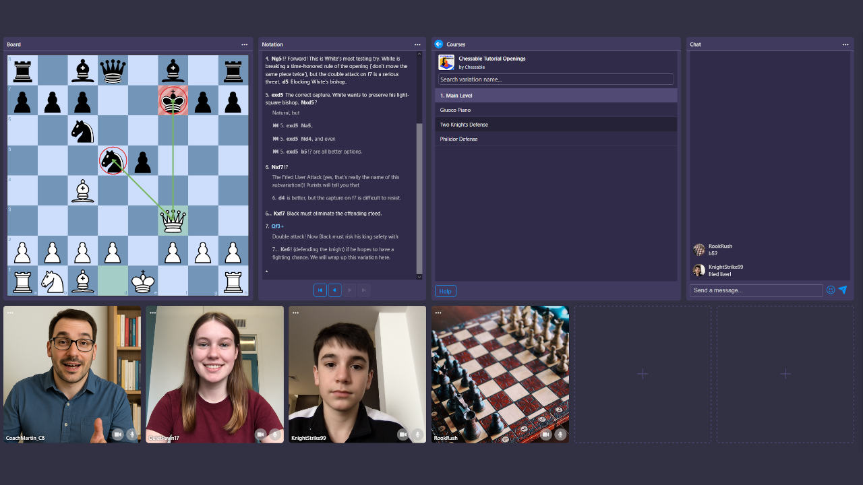Image resolution: width=863 pixels, height=485 pixels.
Task: Open the Chat panel options menu
Action: [845, 44]
